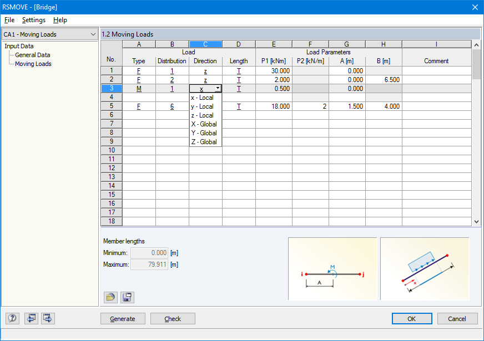The height and width of the screenshot is (341, 484).
Task: Toggle the Direction dropdown arrow in row 3
Action: [218, 89]
